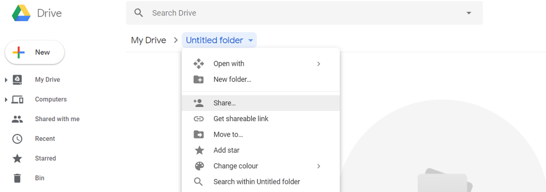Open My Drive in sidebar

[x=47, y=80]
